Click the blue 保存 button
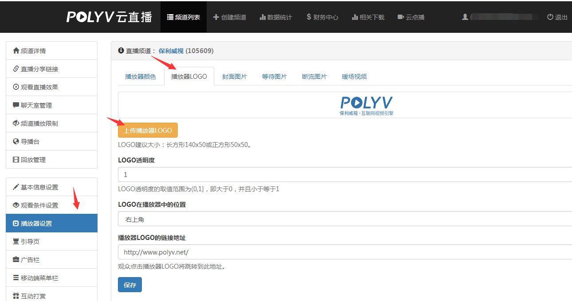 tap(130, 285)
